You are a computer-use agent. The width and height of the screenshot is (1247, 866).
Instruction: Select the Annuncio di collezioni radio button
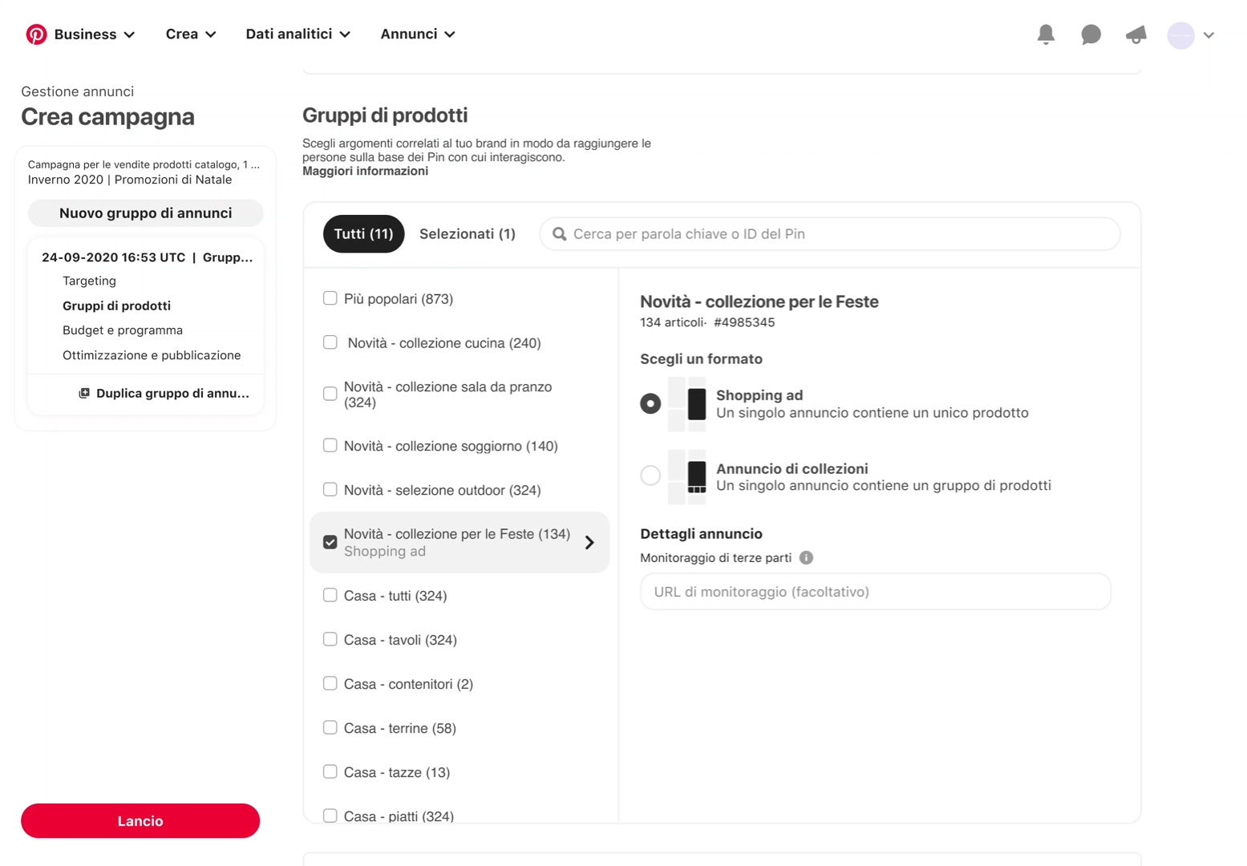[650, 475]
